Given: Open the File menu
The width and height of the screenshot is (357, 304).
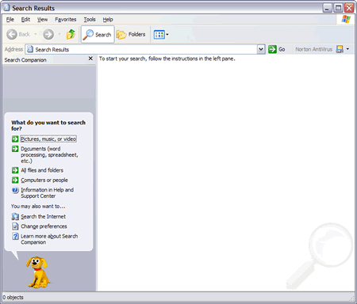Looking at the screenshot, I should click(10, 20).
